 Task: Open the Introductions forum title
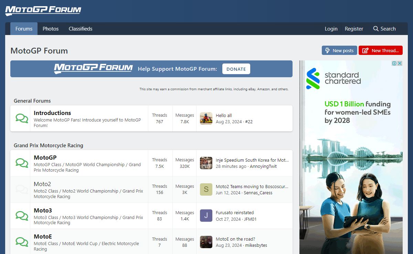[x=52, y=113]
